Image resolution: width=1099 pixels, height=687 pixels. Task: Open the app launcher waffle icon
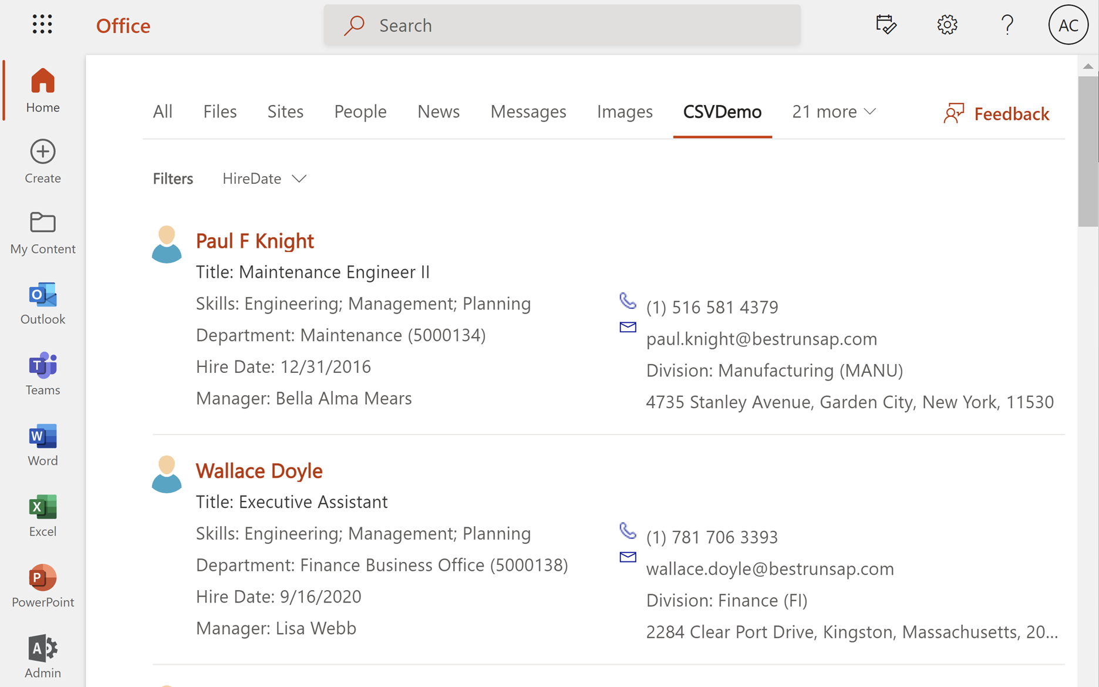42,25
